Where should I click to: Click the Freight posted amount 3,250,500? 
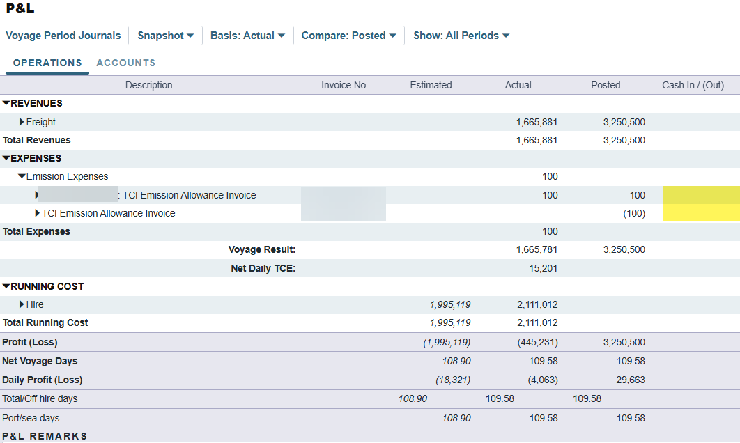click(624, 122)
